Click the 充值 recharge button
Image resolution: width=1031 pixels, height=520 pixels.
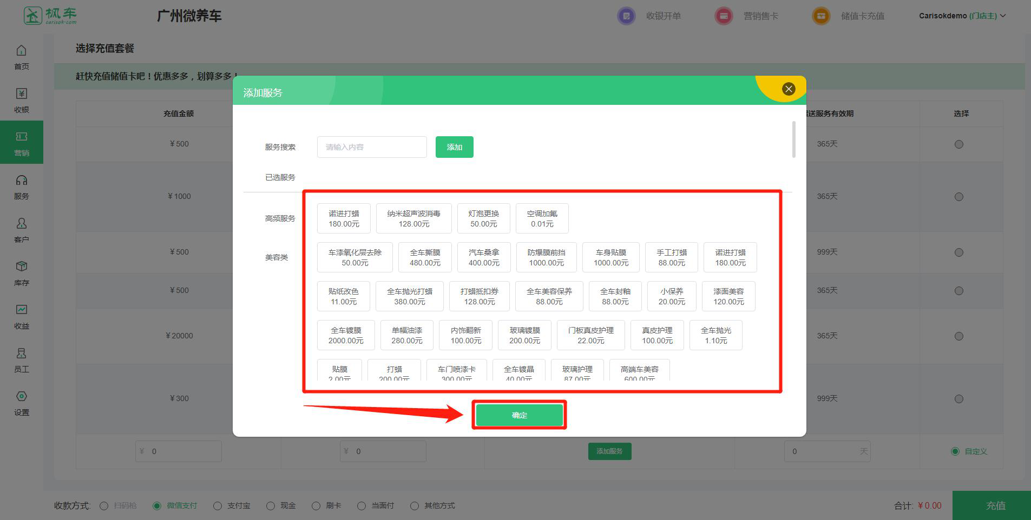pyautogui.click(x=991, y=505)
